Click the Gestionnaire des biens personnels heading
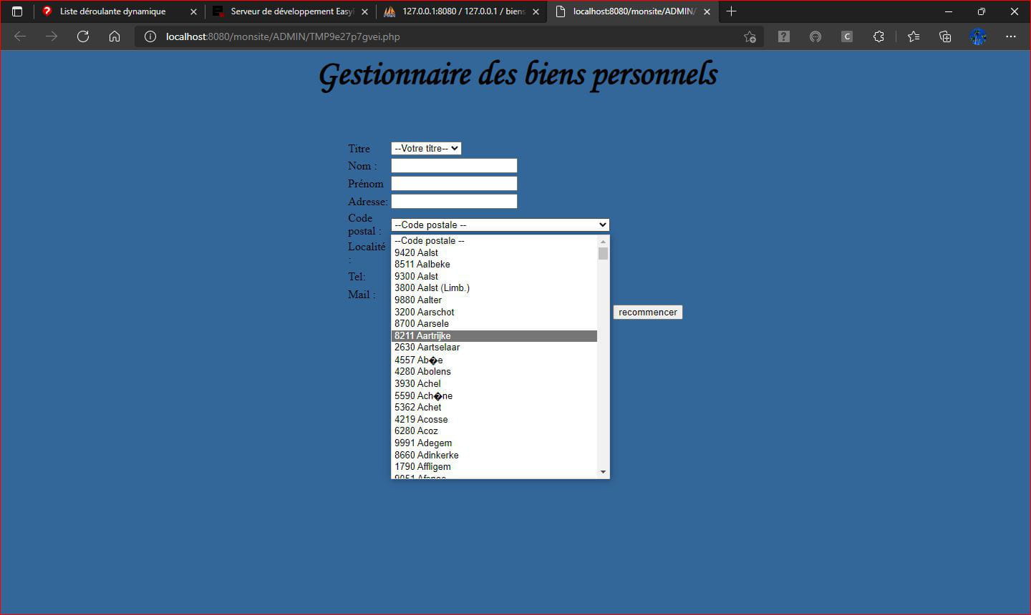Viewport: 1031px width, 615px height. click(518, 74)
